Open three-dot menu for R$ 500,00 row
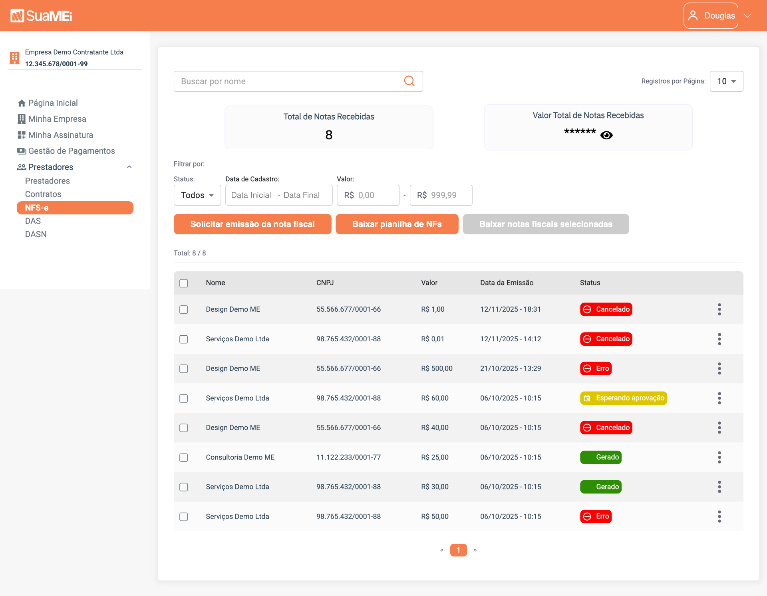The width and height of the screenshot is (767, 596). 719,368
